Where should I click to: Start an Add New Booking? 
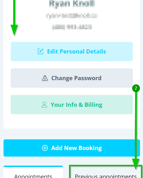72,148
